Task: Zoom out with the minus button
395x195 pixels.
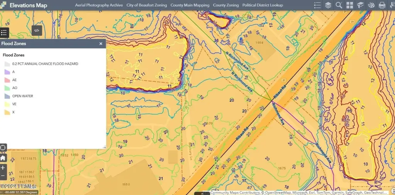Action: tap(3, 176)
